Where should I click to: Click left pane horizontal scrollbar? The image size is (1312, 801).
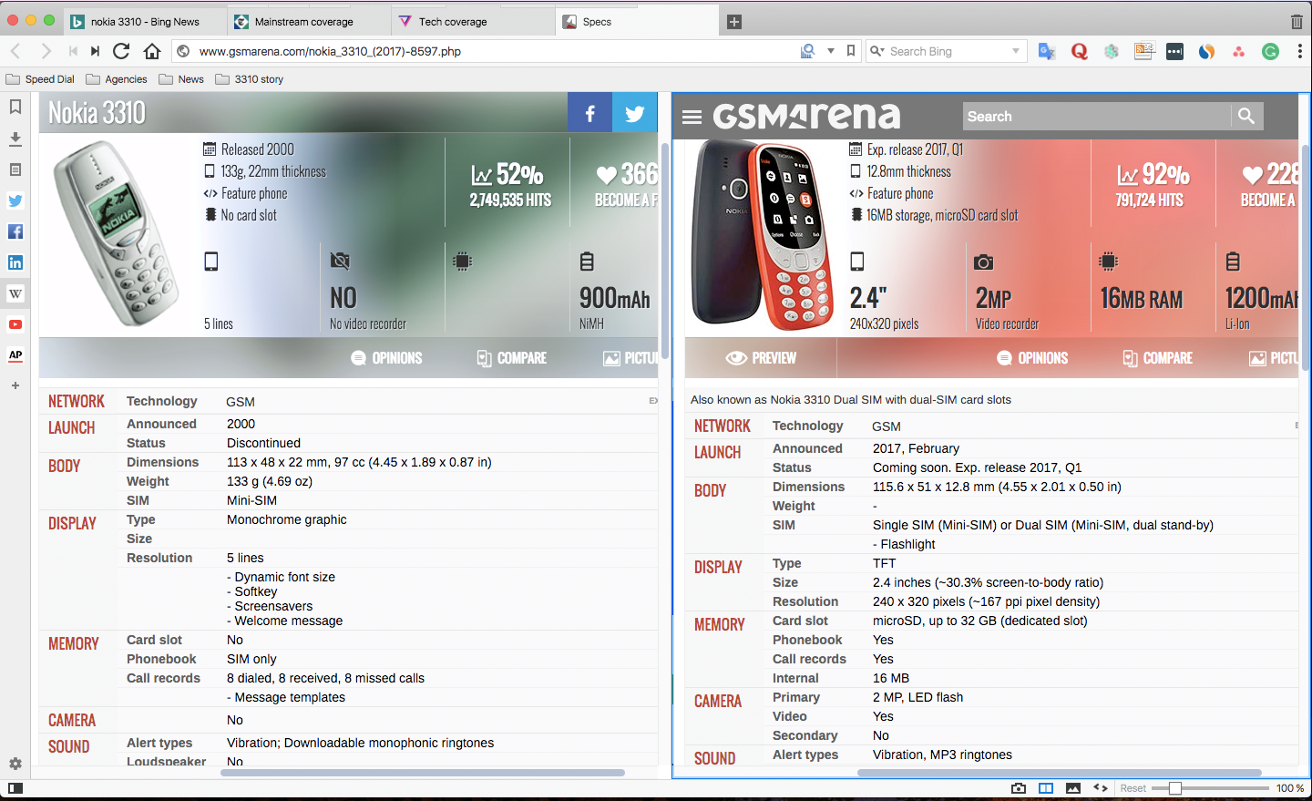point(423,773)
